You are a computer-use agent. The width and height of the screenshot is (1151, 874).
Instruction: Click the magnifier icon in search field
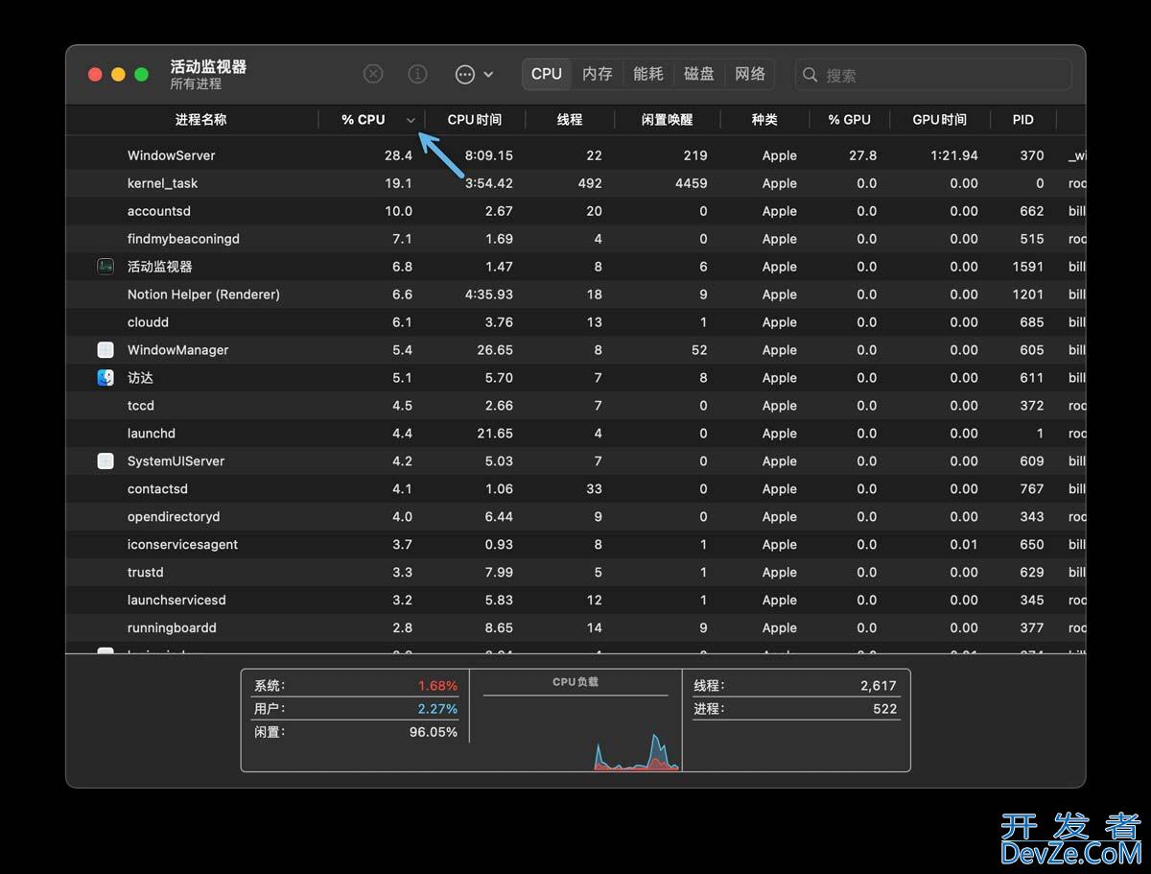click(x=810, y=75)
